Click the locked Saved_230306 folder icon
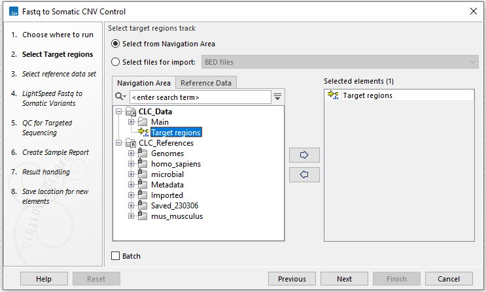 [142, 205]
